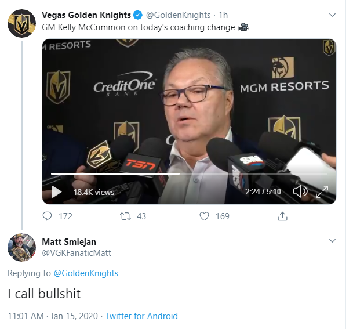Click the 1h tweet timestamp

coord(223,15)
